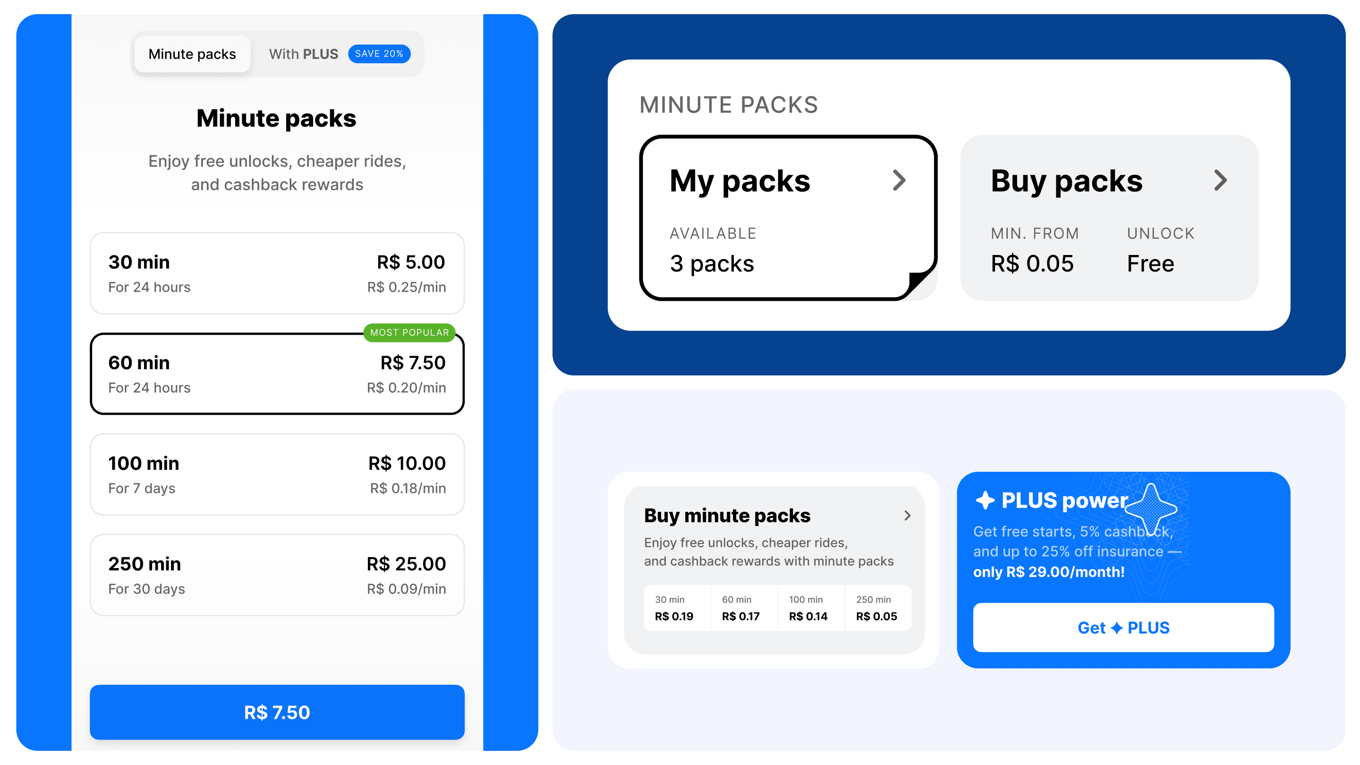This screenshot has height=765, width=1360.
Task: Open Buy packs using its chevron arrow
Action: pos(1220,180)
